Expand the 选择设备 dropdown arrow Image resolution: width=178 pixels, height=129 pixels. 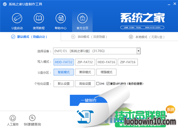click(139, 51)
